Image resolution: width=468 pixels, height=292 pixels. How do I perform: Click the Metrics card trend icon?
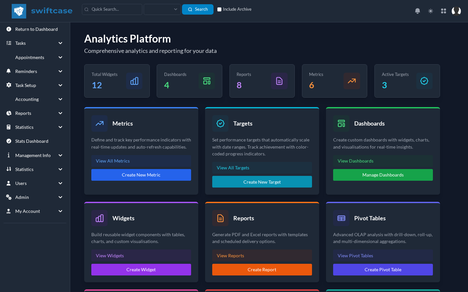99,124
